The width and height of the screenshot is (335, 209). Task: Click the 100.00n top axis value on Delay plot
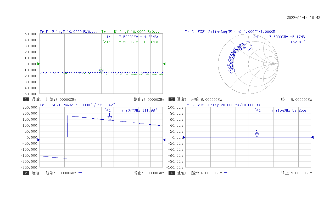(175, 107)
